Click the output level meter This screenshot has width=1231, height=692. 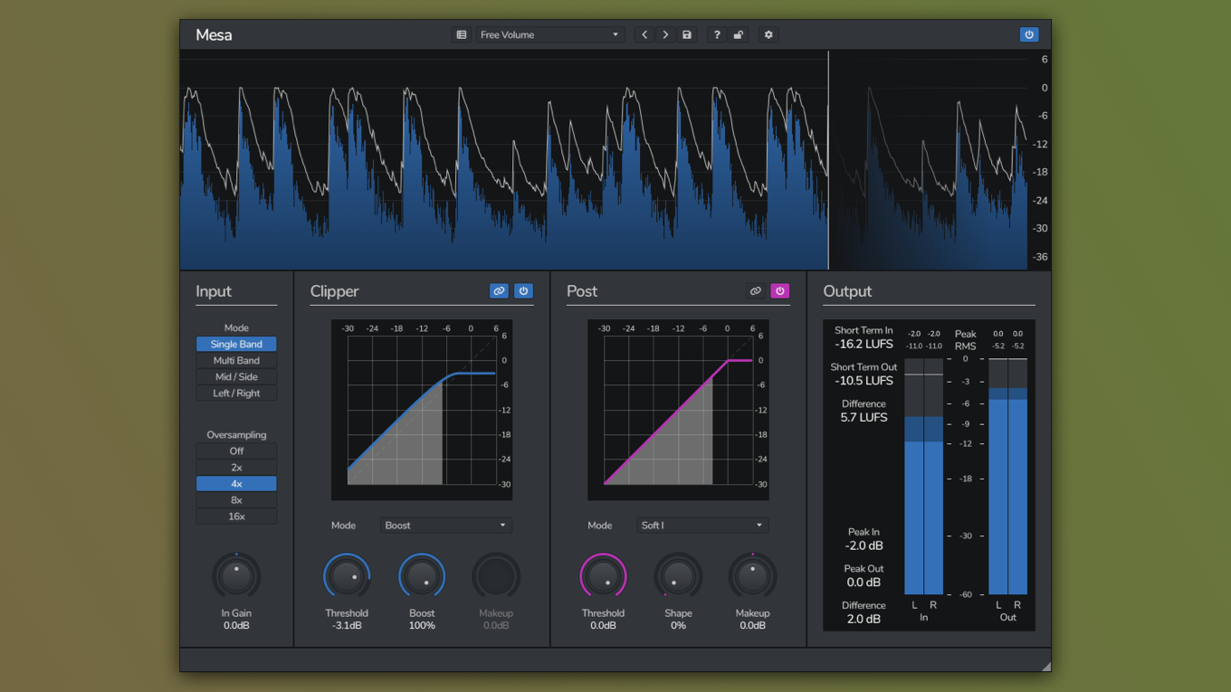[1007, 476]
